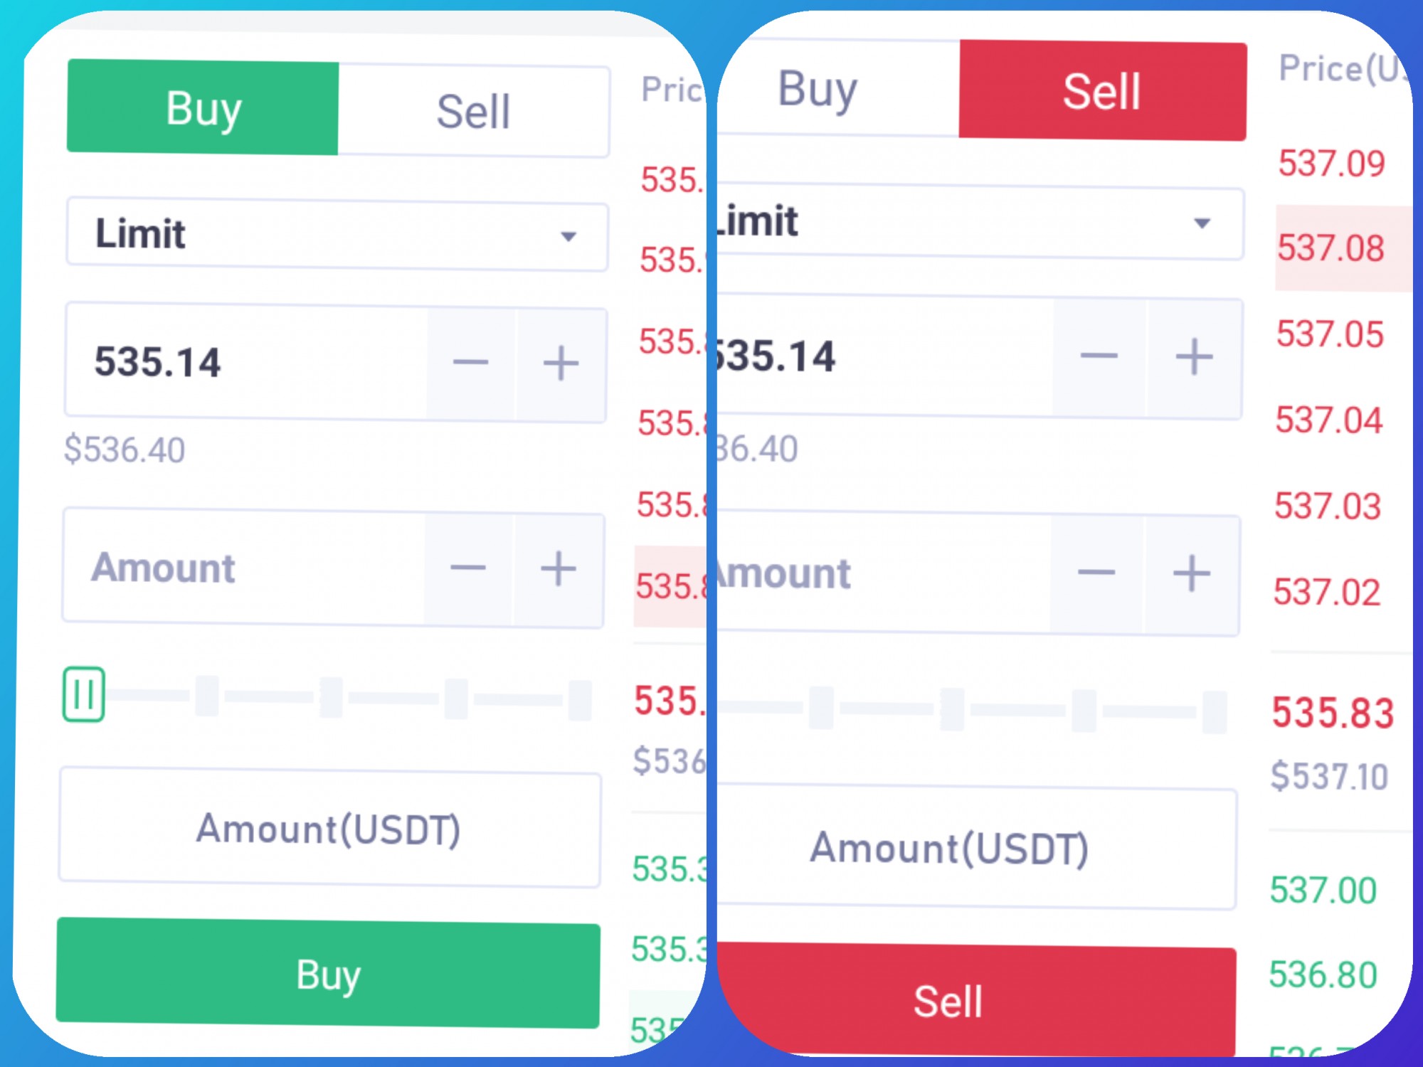Decrease price with minus in right Sell panel
1423x1067 pixels.
1099,356
